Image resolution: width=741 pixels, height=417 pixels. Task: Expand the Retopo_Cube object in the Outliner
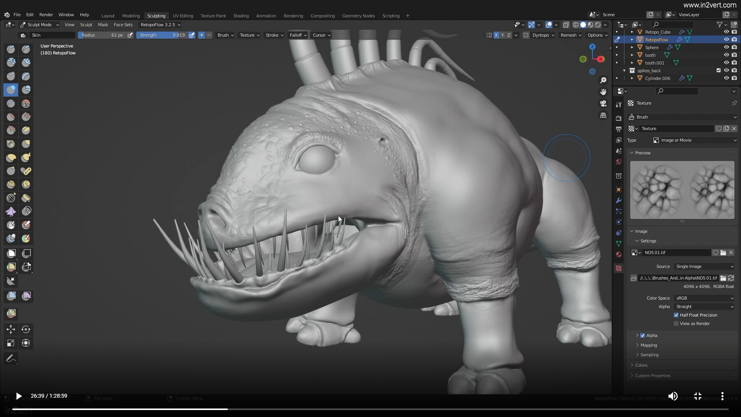pos(632,32)
